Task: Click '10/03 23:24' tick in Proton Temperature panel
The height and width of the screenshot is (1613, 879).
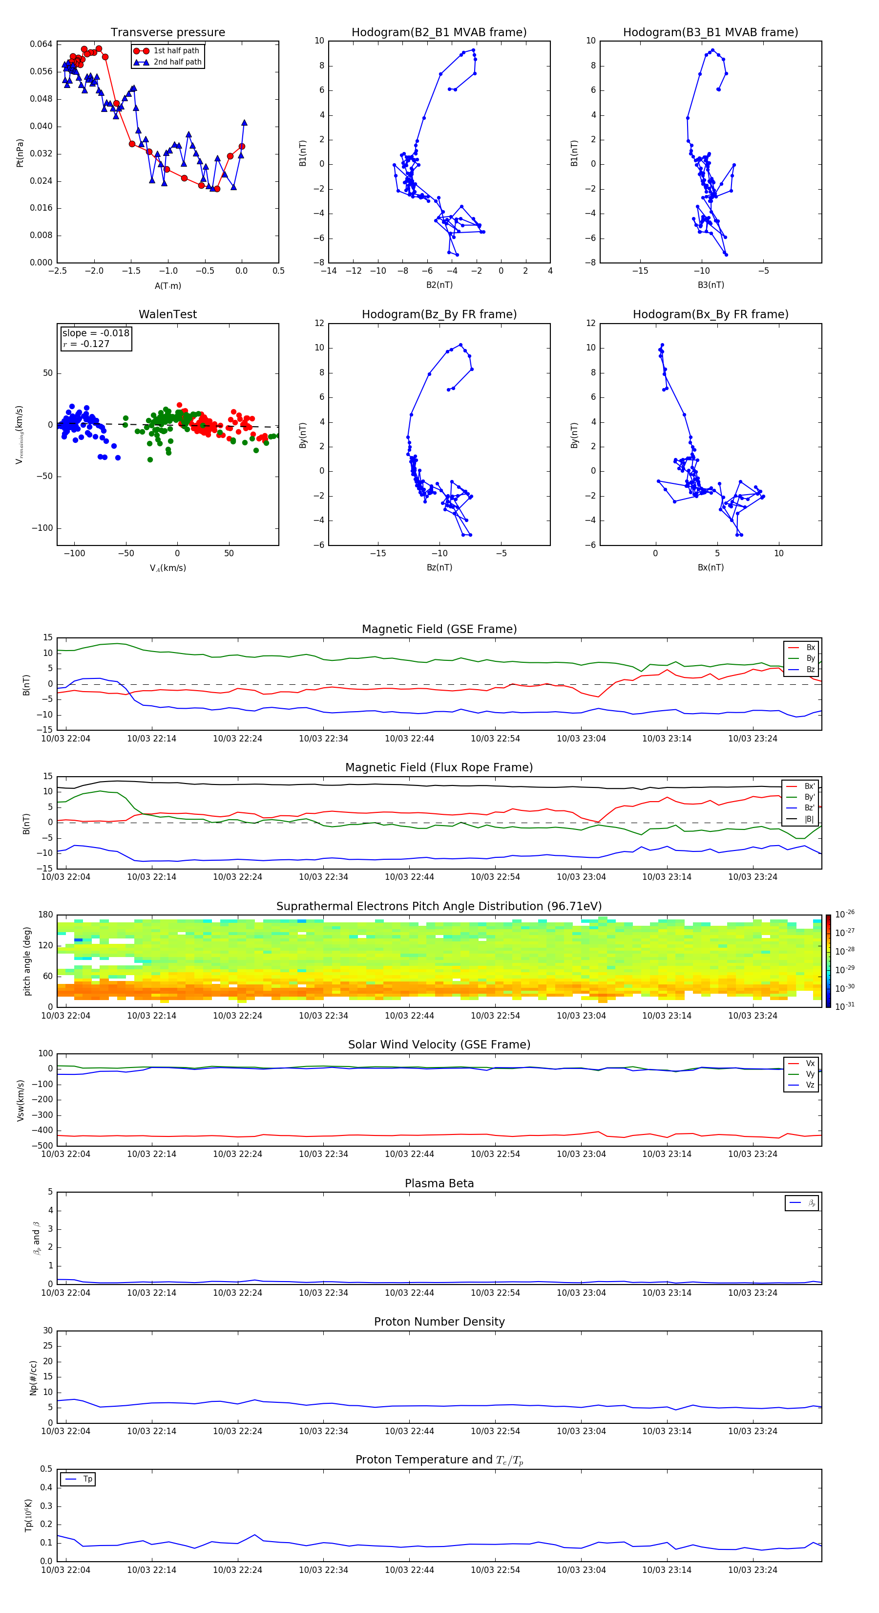Action: coord(753,1570)
